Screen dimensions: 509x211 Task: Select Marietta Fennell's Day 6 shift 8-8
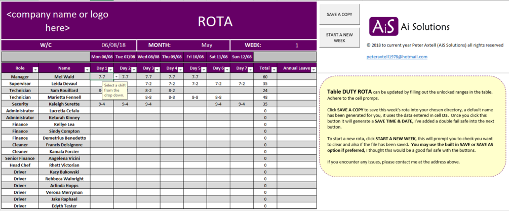(219, 97)
